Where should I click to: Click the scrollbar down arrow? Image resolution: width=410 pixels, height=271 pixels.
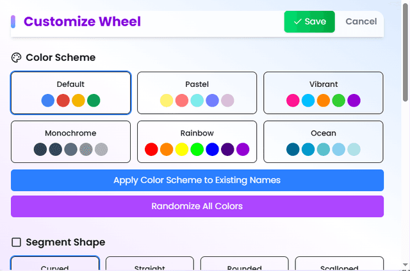406,265
